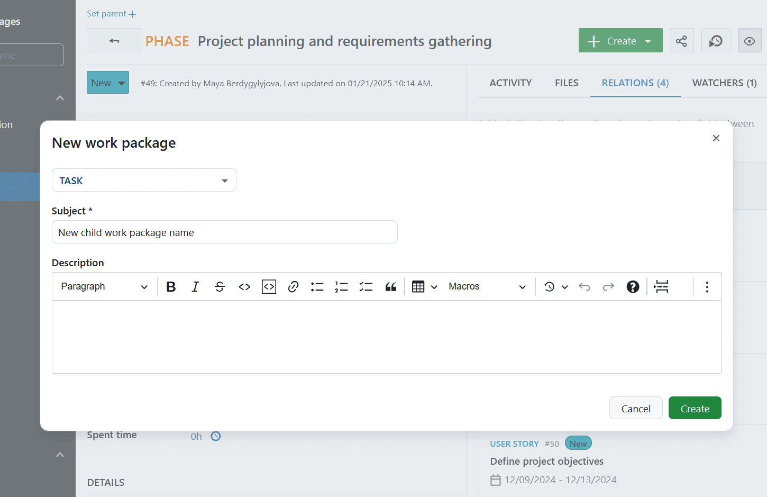
Task: Open the baseline comparison icon next to share
Action: pyautogui.click(x=716, y=40)
